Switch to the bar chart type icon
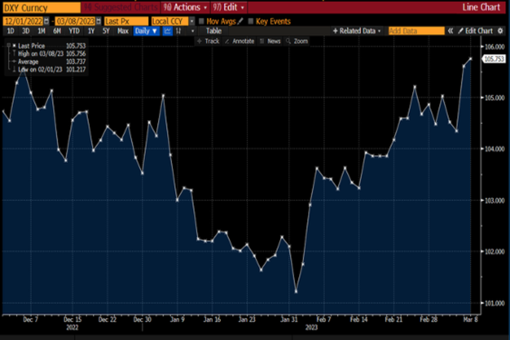Viewport: 510px width, 340px height. pyautogui.click(x=179, y=31)
